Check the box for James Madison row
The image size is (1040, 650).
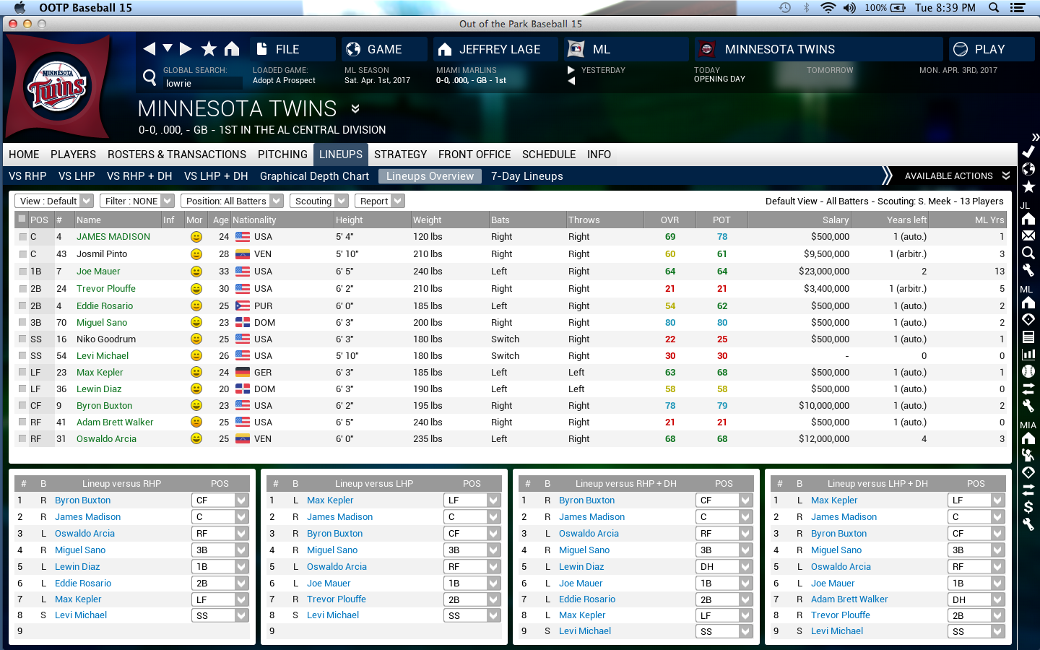point(22,237)
